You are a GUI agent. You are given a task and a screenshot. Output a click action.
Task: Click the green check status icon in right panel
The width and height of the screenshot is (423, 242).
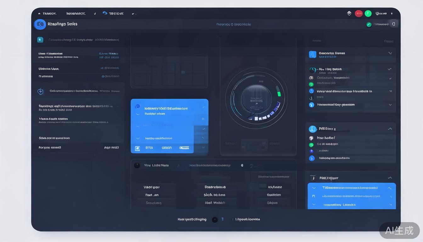coord(311,84)
